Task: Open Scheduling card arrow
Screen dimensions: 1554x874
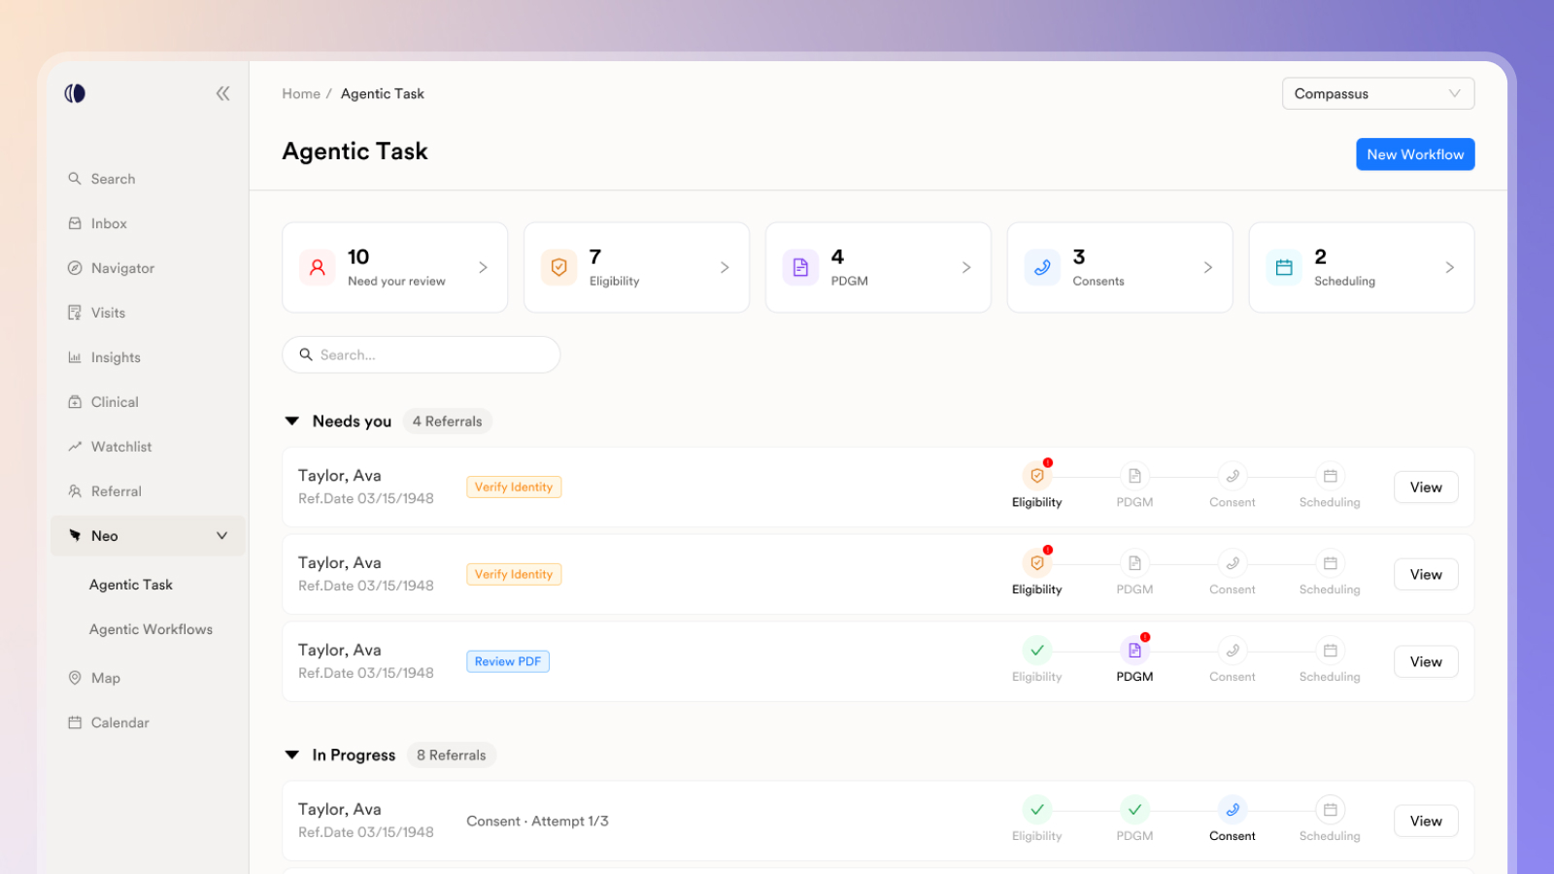Action: [x=1450, y=267]
